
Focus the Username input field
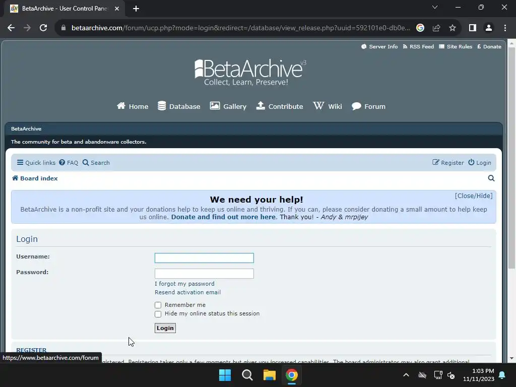pos(204,258)
